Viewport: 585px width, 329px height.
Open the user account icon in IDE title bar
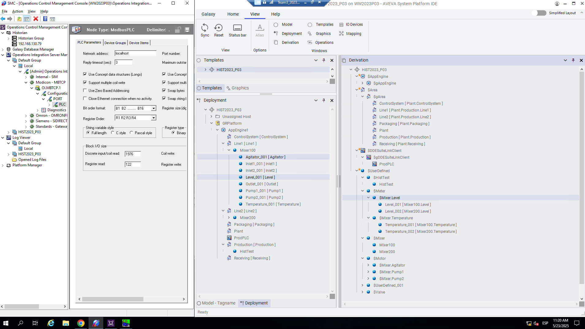click(x=557, y=4)
